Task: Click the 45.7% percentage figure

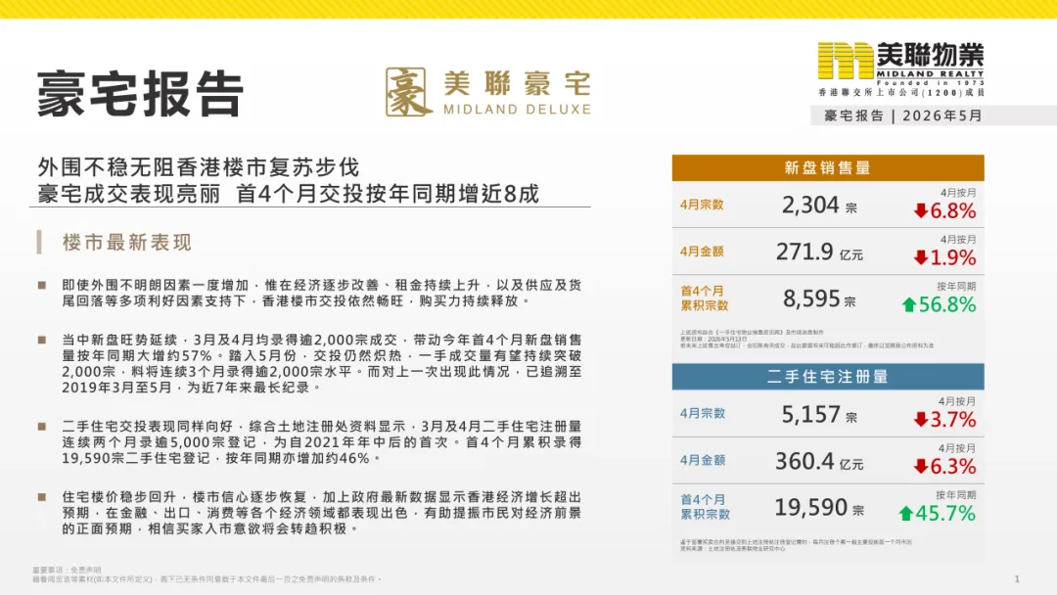Action: click(x=945, y=514)
